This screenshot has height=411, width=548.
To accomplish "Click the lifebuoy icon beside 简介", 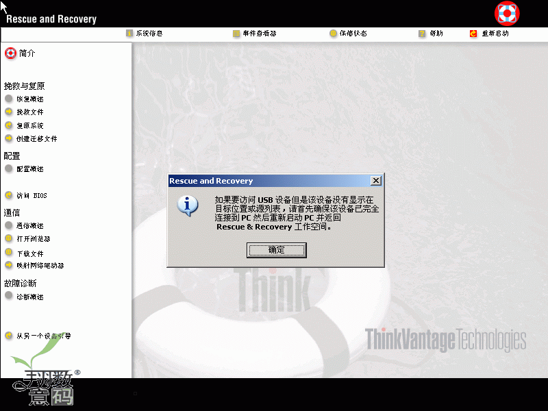I will point(10,53).
